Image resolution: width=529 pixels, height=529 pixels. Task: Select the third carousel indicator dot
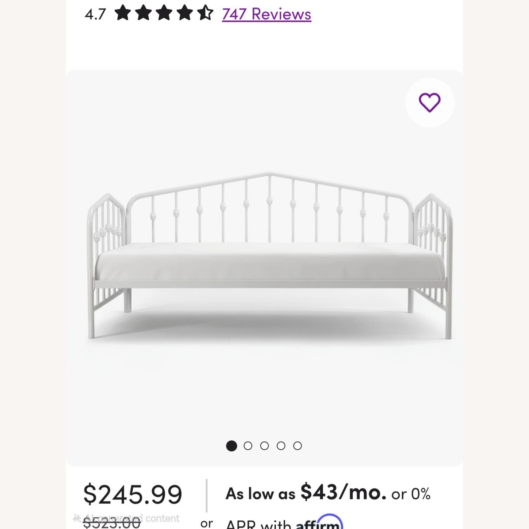click(x=264, y=445)
